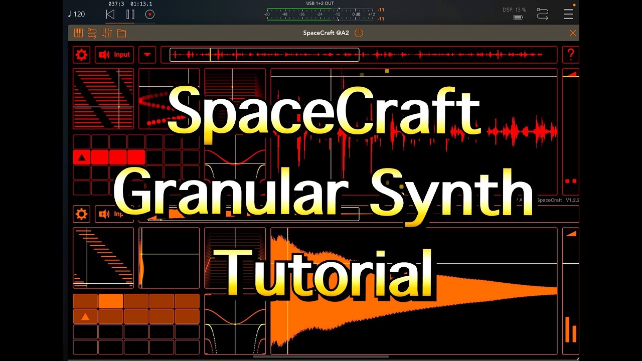Open the tempo setting showing 120
The width and height of the screenshot is (642, 361).
76,14
